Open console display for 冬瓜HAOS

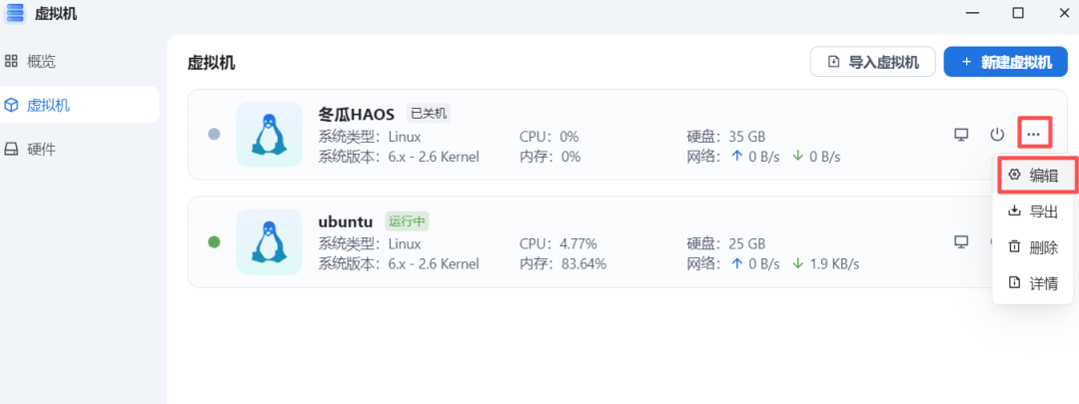point(961,134)
